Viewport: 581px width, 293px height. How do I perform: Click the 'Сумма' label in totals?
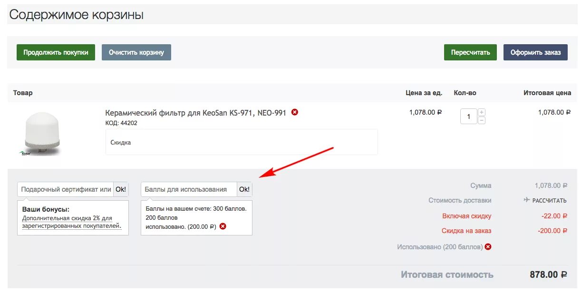pos(481,186)
